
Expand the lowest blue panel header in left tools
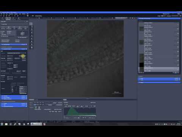(x=14, y=107)
